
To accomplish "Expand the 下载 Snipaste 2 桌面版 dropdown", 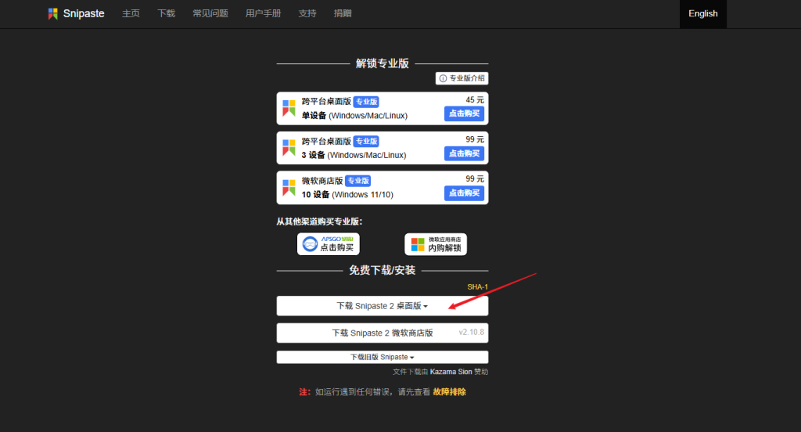I will pyautogui.click(x=382, y=306).
